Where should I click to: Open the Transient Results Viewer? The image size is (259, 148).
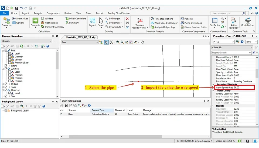point(140,23)
